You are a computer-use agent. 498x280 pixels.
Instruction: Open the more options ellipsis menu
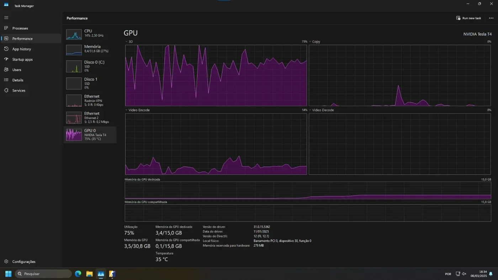pyautogui.click(x=491, y=18)
